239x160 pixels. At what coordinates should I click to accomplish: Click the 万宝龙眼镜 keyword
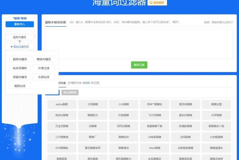(x=62, y=126)
